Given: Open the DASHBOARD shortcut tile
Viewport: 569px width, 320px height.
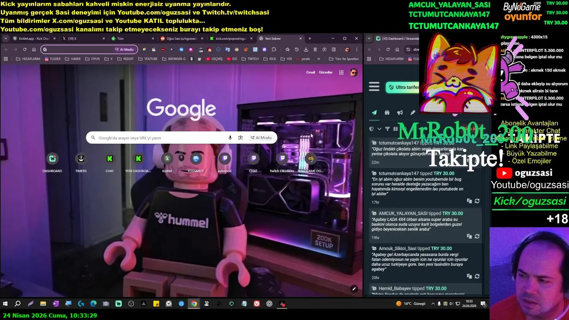Looking at the screenshot, I should coord(52,163).
